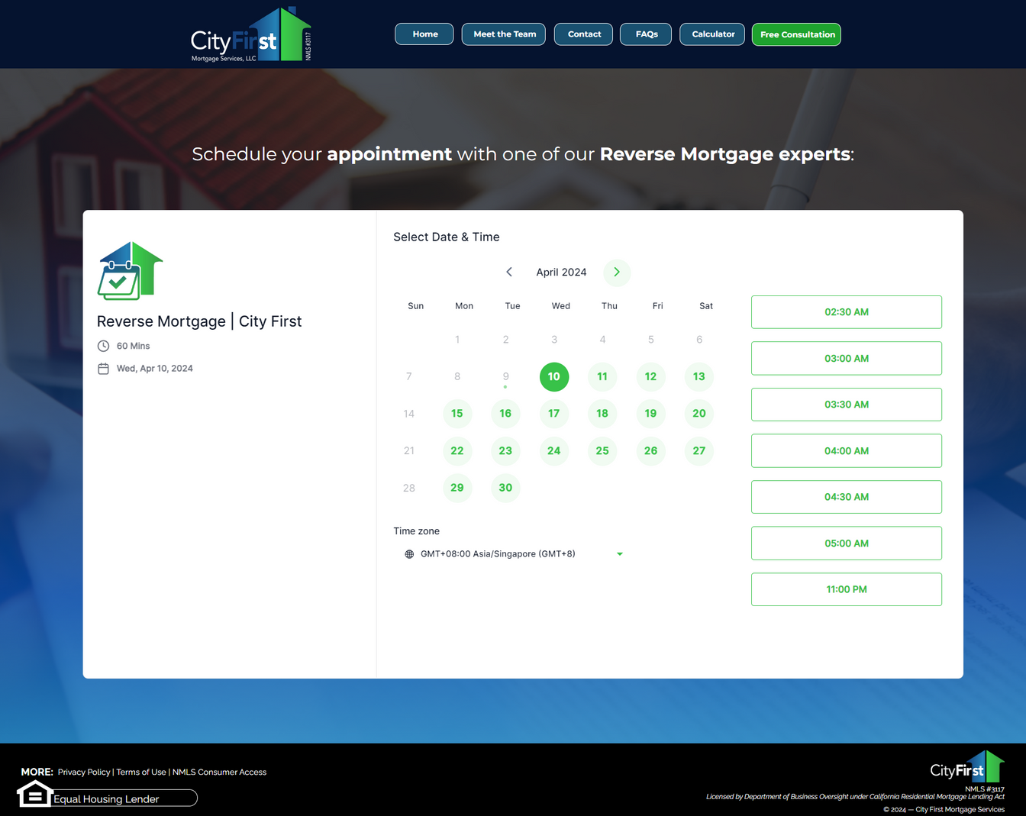Click the Select Date & Time heading

pyautogui.click(x=447, y=237)
